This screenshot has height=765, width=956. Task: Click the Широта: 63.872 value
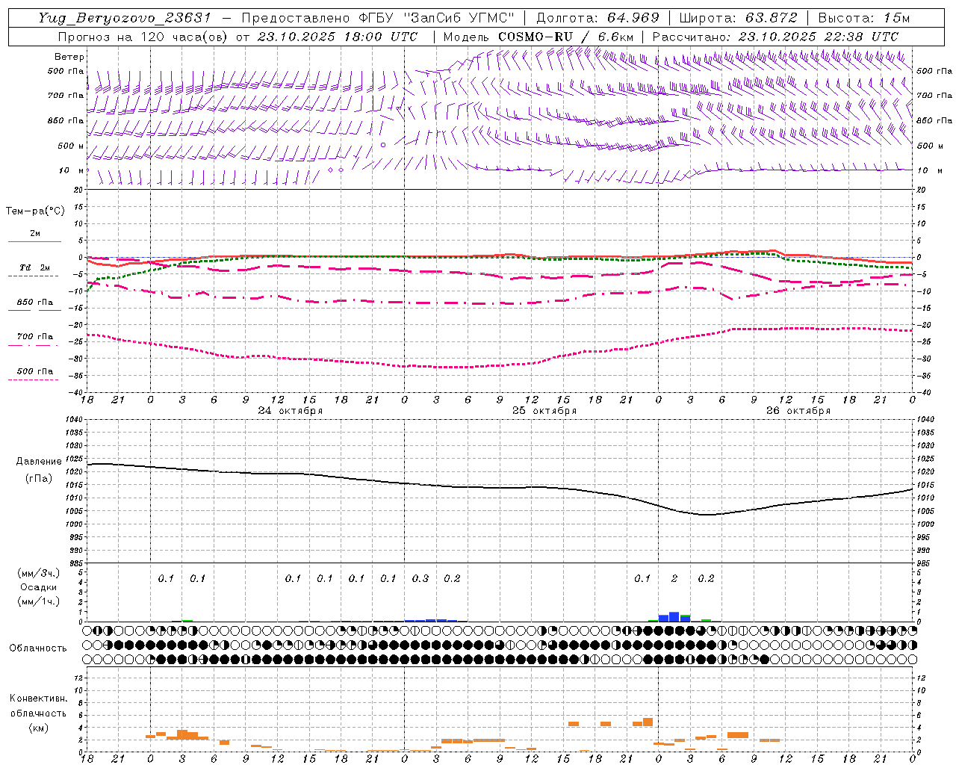click(x=738, y=18)
